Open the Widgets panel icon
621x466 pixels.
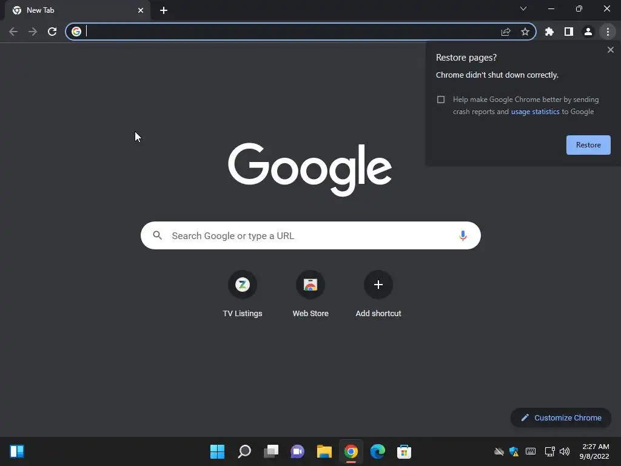[x=17, y=451]
